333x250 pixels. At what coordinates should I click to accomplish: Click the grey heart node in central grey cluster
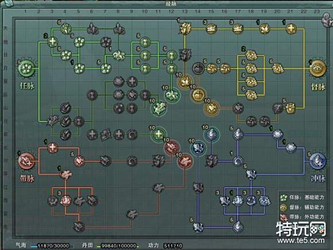tap(132, 95)
